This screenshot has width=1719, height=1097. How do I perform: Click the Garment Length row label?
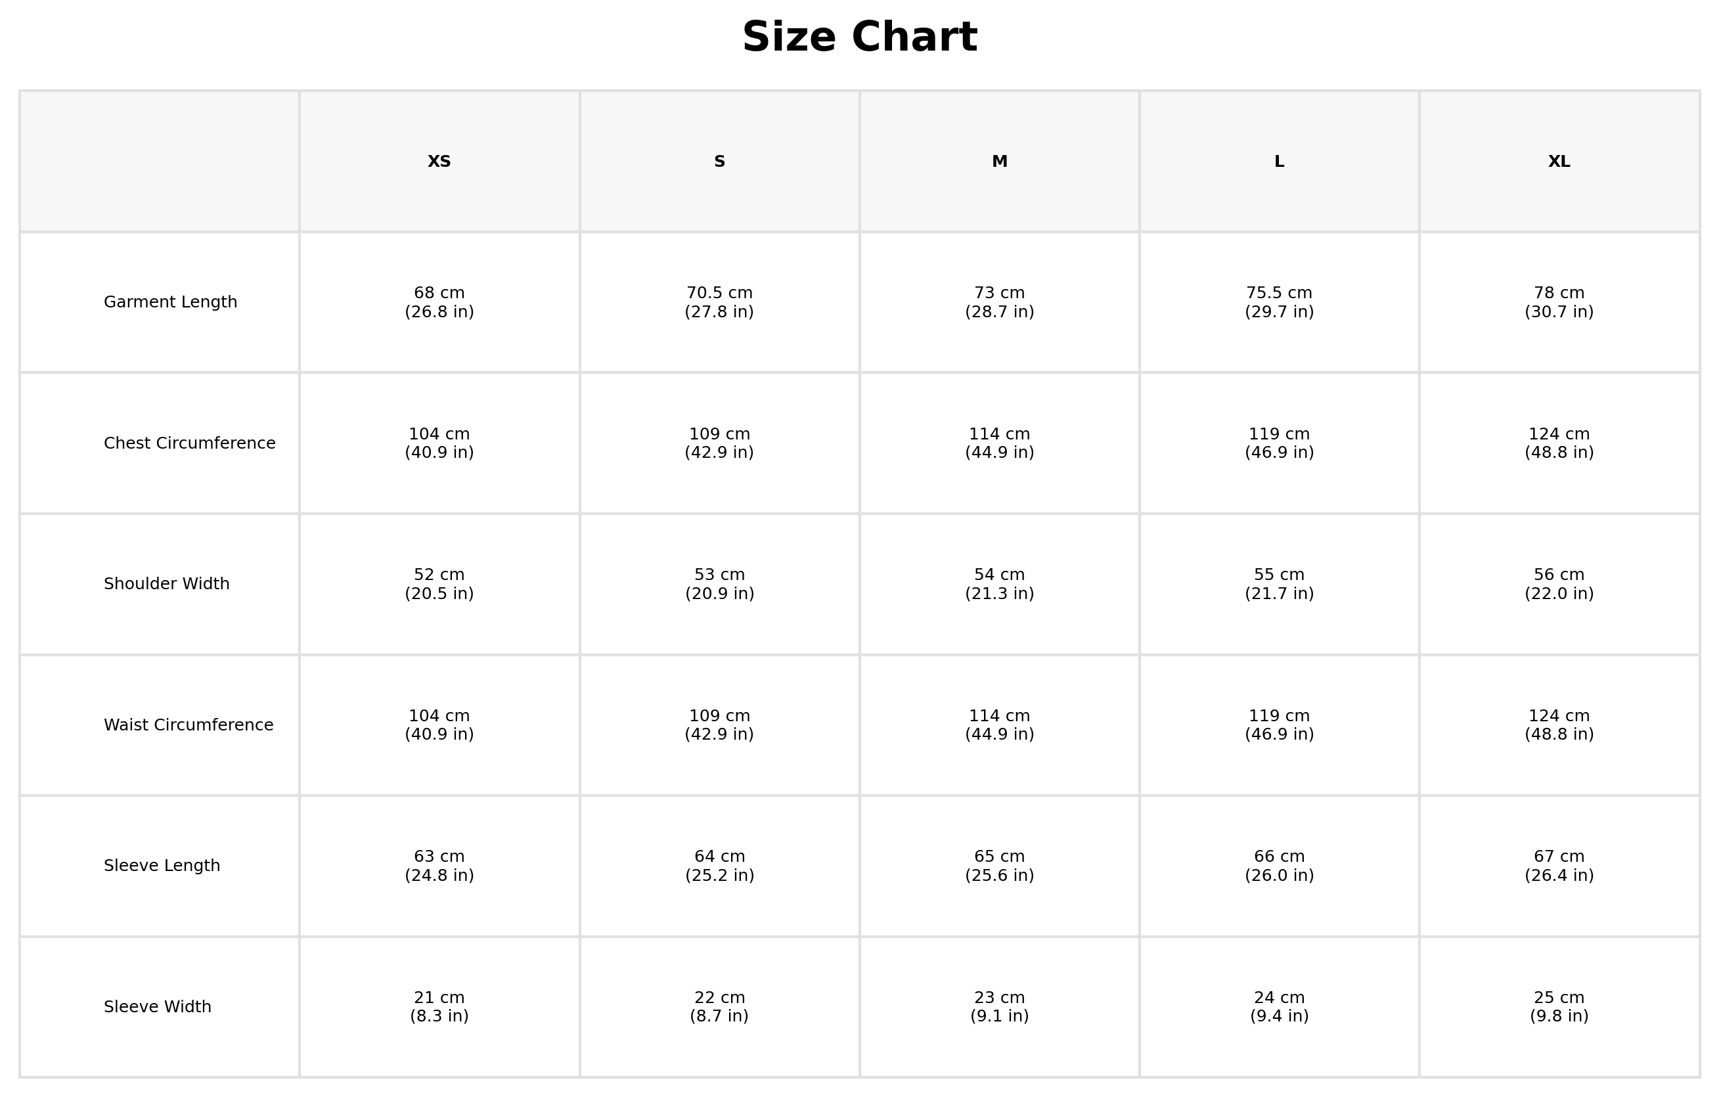pos(171,302)
